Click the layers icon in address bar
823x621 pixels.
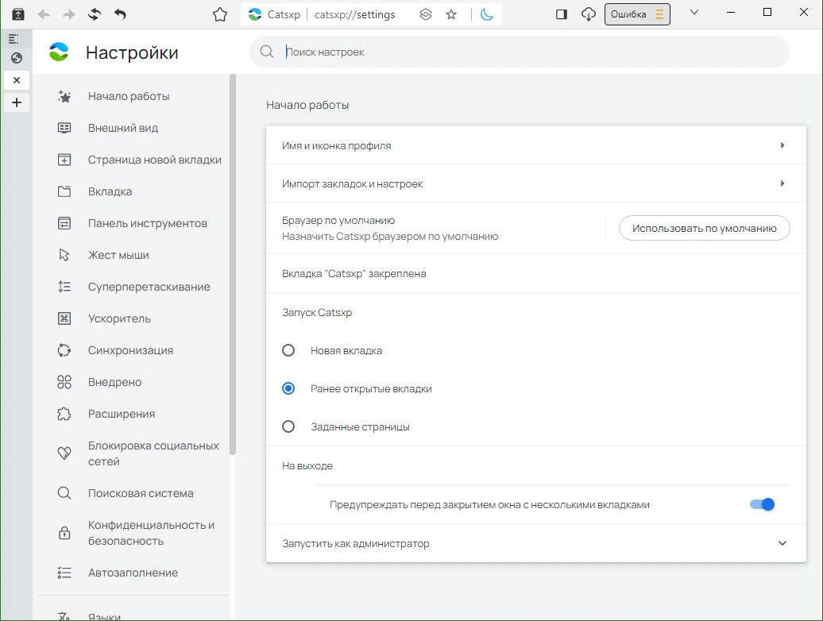[x=426, y=14]
